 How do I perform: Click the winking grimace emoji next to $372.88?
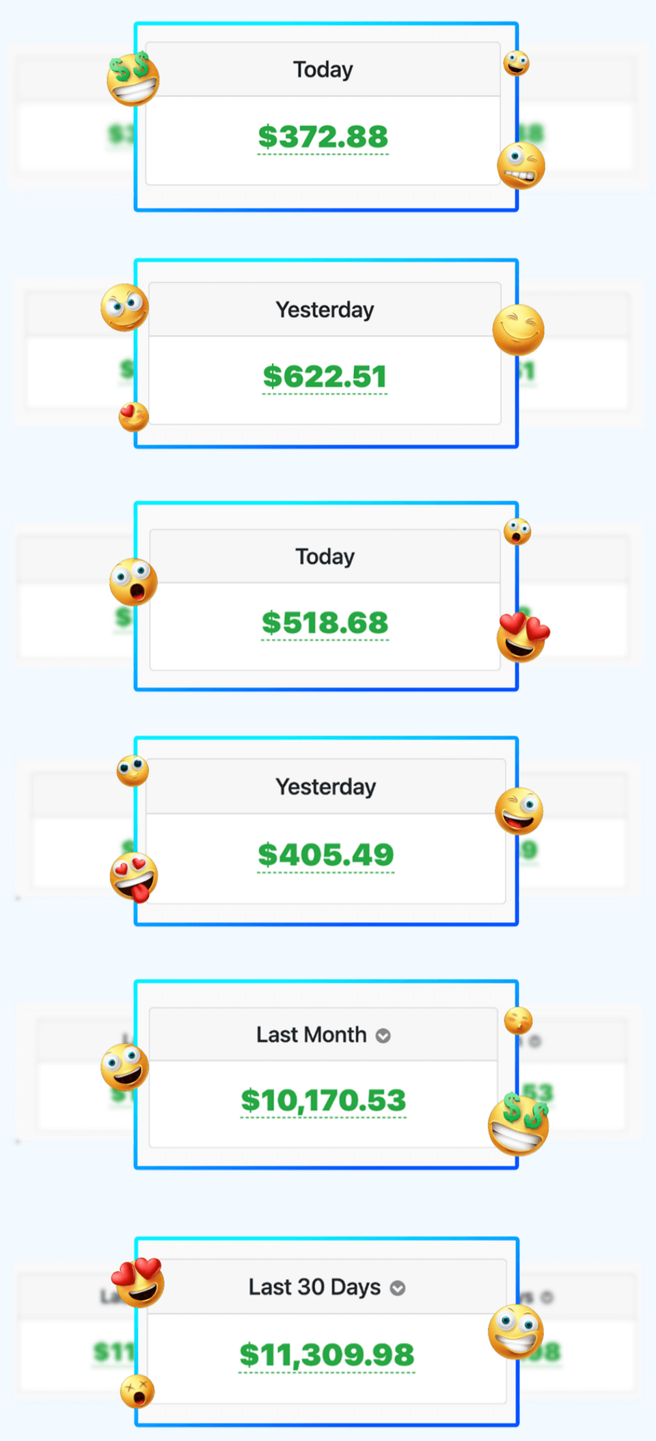521,165
